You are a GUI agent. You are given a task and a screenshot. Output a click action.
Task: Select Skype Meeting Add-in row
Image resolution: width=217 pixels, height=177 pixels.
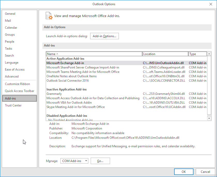[x=127, y=107]
